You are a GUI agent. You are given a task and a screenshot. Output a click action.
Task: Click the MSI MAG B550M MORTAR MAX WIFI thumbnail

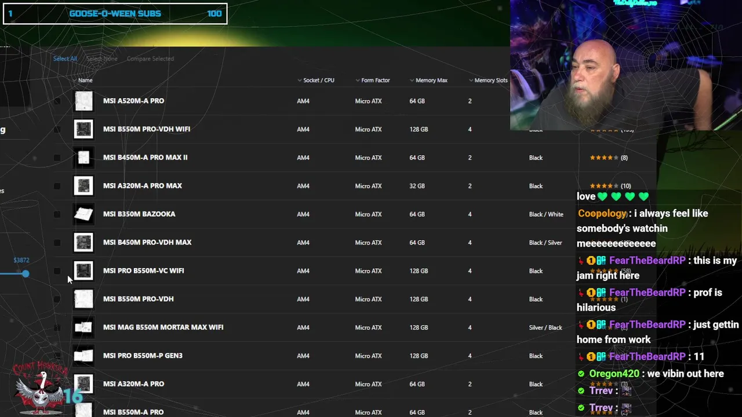point(83,328)
